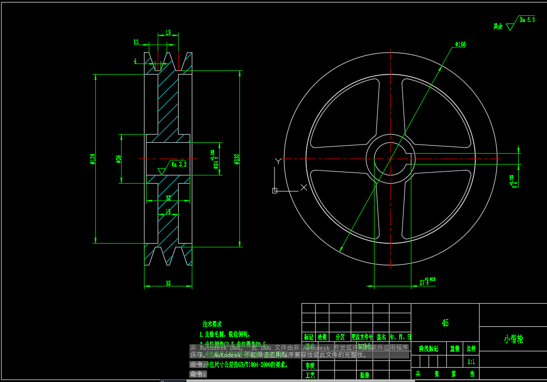Select the ø130 dimension text
547x382 pixels.
(x=237, y=159)
